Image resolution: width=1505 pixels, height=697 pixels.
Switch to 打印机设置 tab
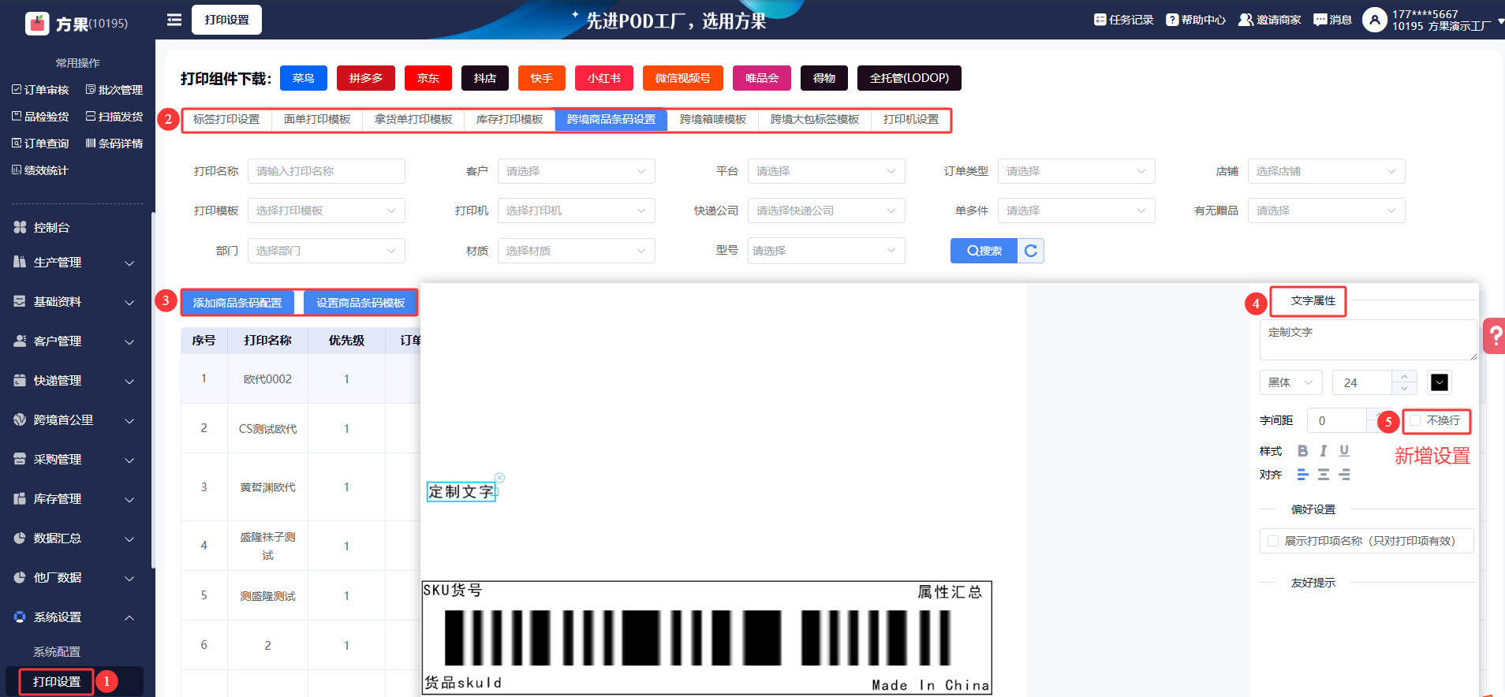[x=911, y=120]
